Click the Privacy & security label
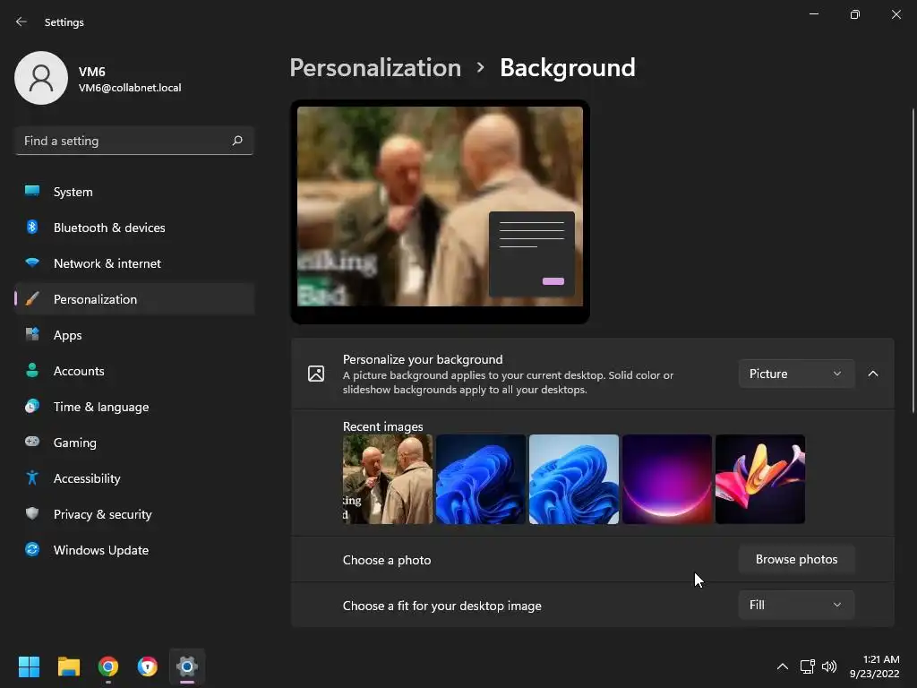917x688 pixels. (x=102, y=514)
